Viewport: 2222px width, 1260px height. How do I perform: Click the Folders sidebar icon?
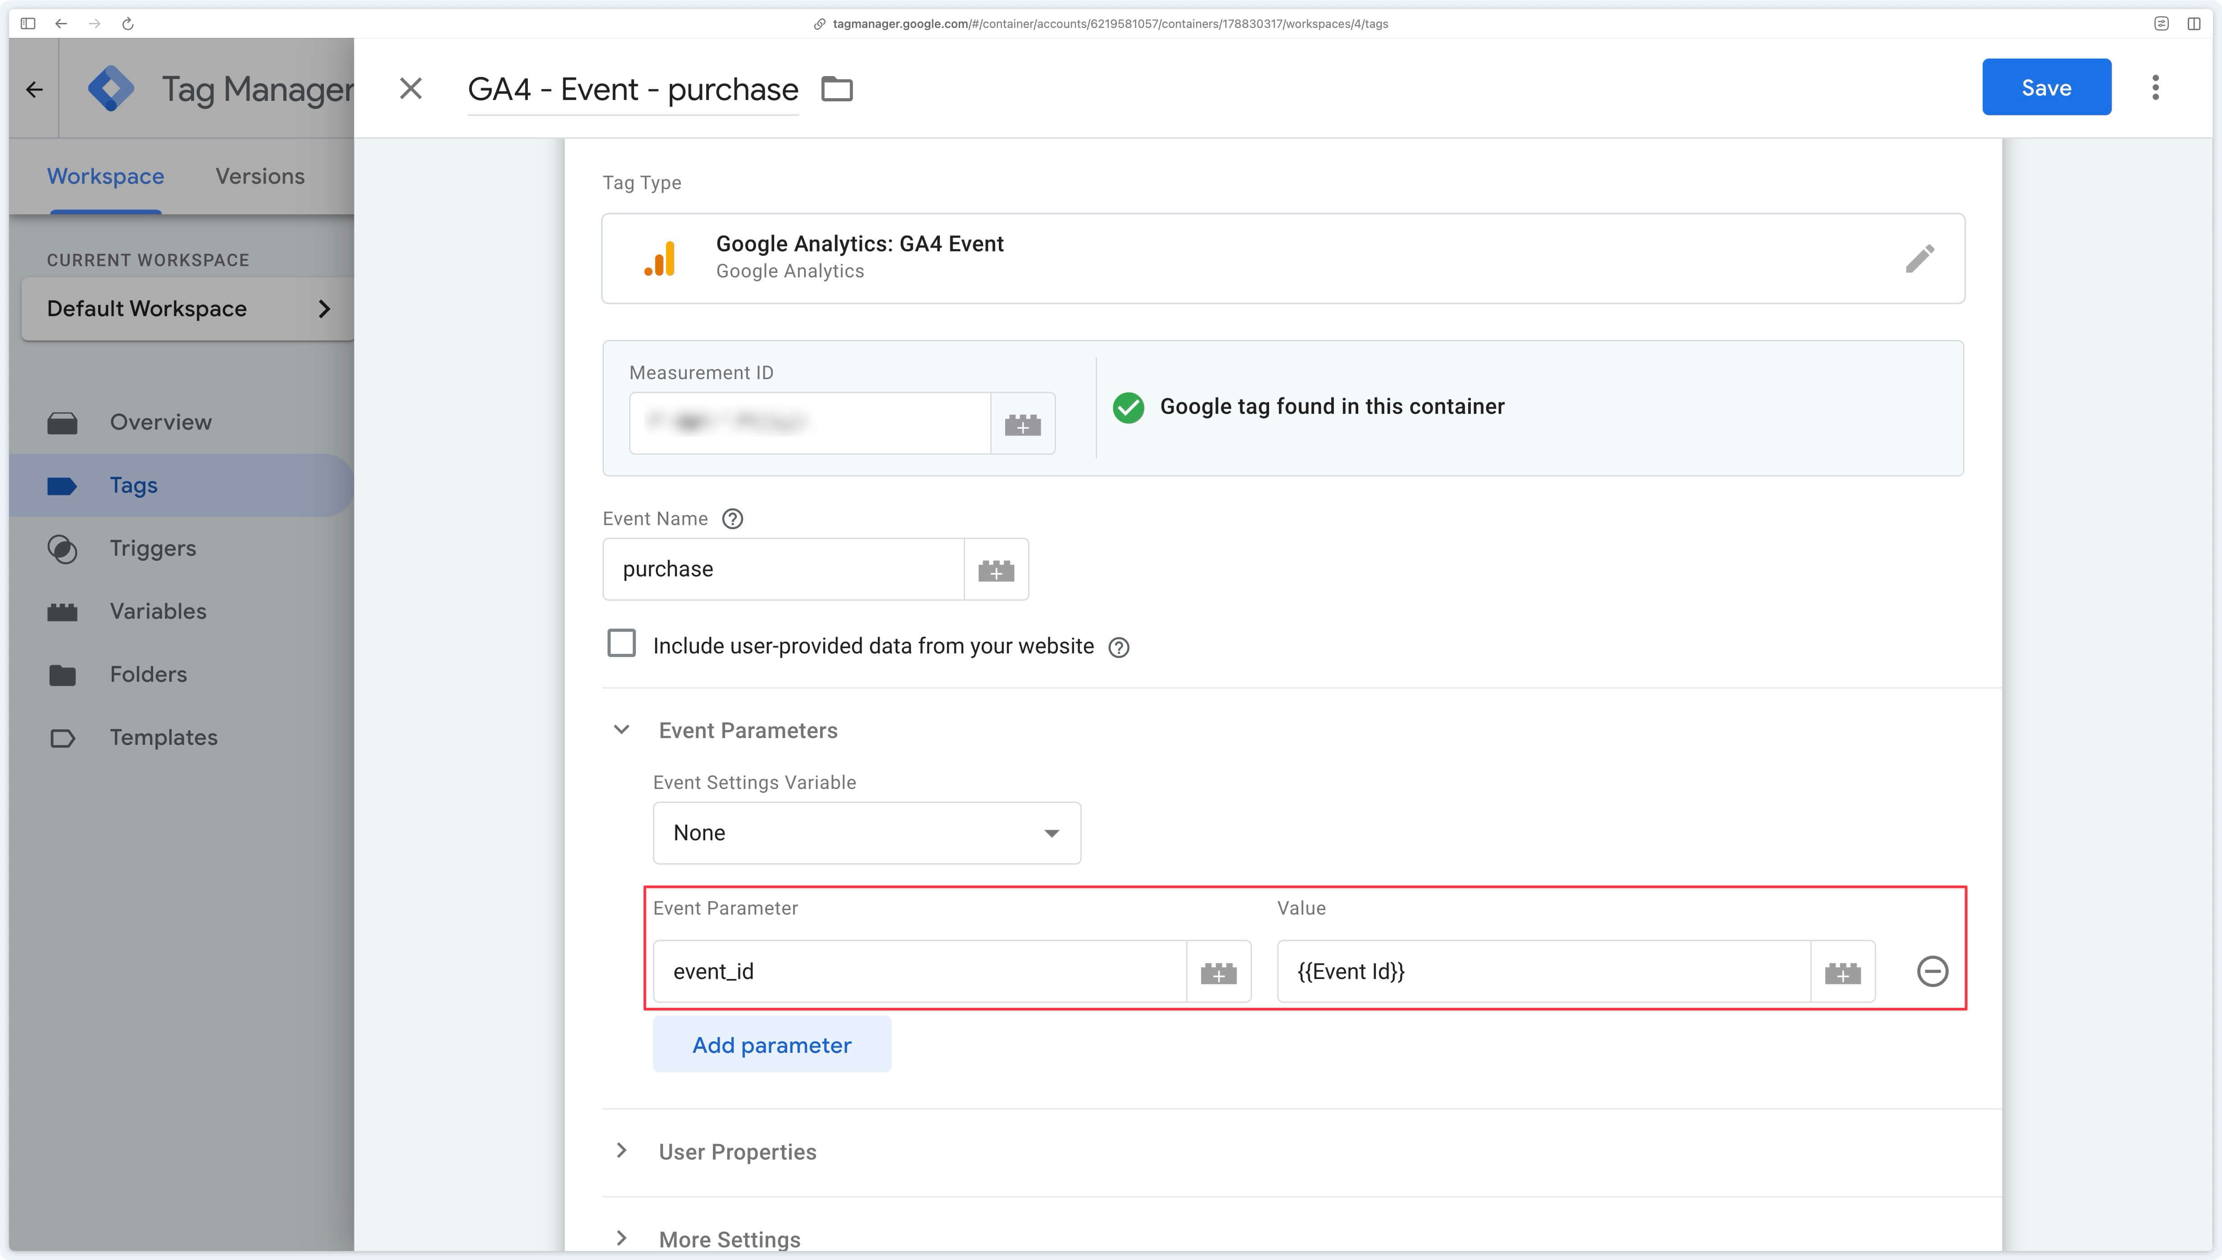(x=62, y=675)
